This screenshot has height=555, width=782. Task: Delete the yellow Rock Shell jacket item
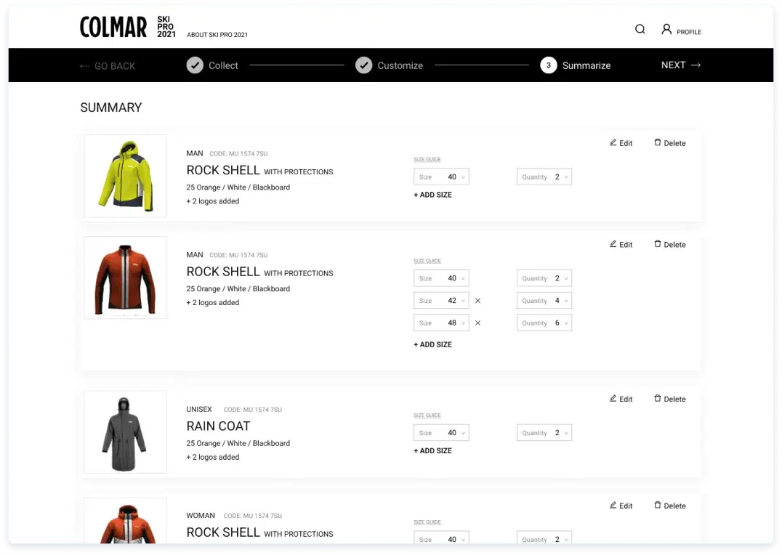[670, 143]
